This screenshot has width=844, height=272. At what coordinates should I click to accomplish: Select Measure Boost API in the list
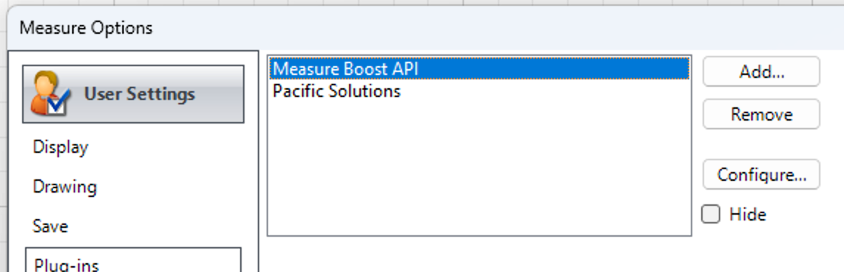[479, 69]
